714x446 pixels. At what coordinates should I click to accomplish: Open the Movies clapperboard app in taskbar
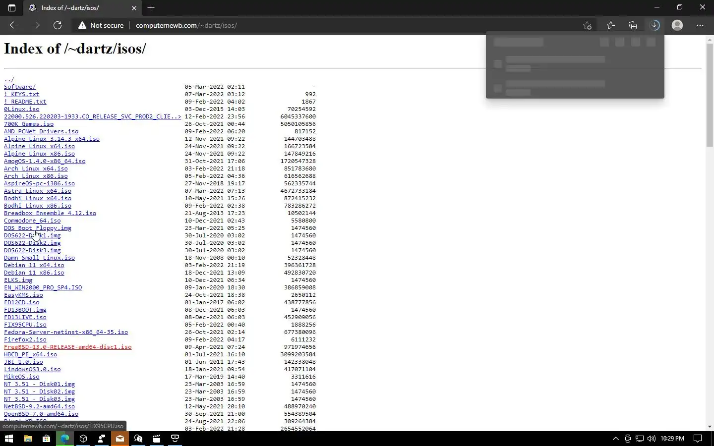pyautogui.click(x=157, y=439)
